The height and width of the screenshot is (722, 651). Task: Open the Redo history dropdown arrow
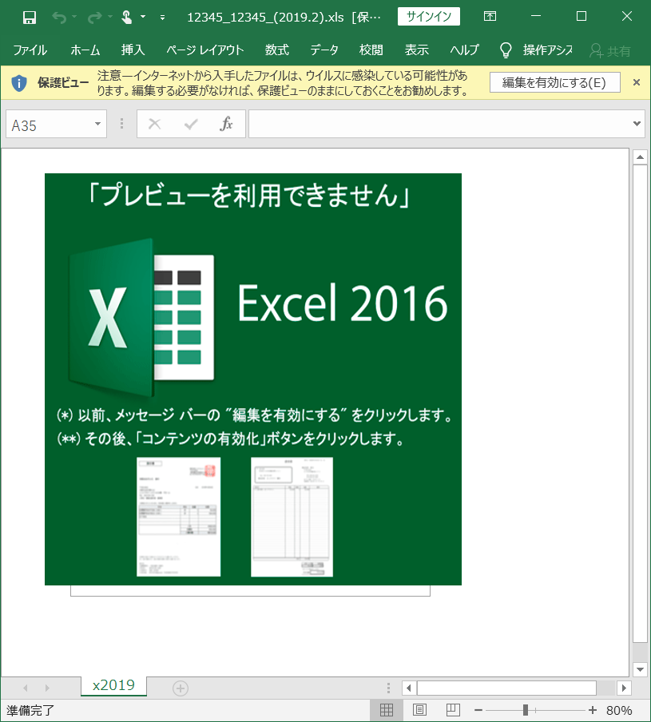(x=110, y=17)
